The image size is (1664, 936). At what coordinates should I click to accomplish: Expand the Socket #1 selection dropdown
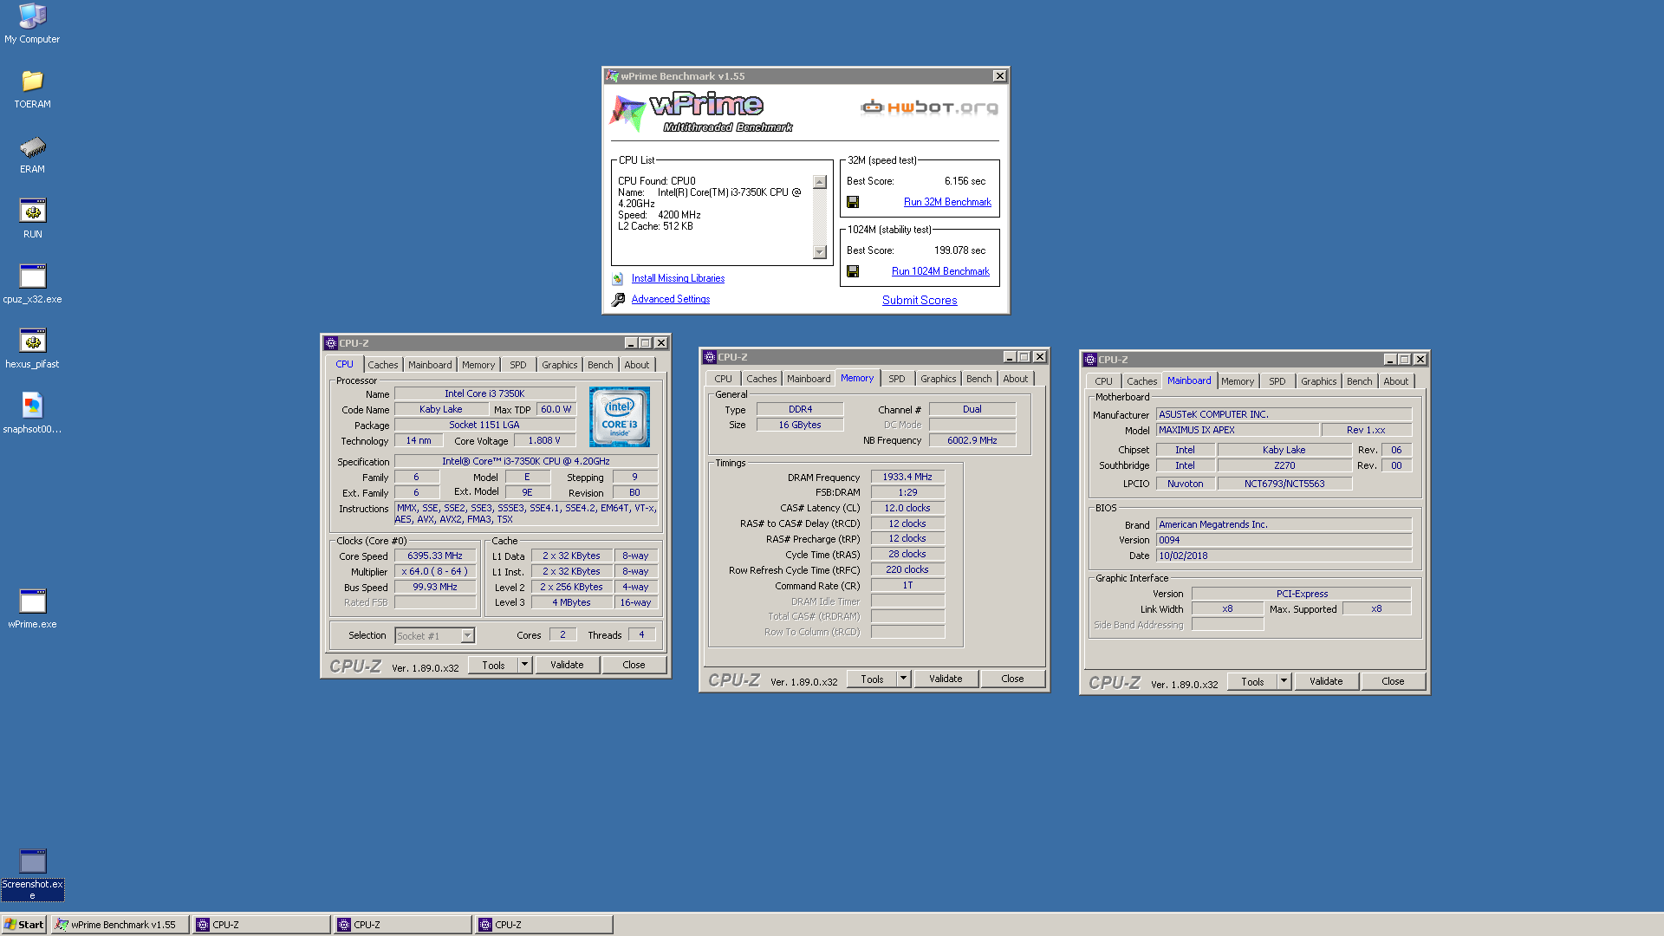468,636
